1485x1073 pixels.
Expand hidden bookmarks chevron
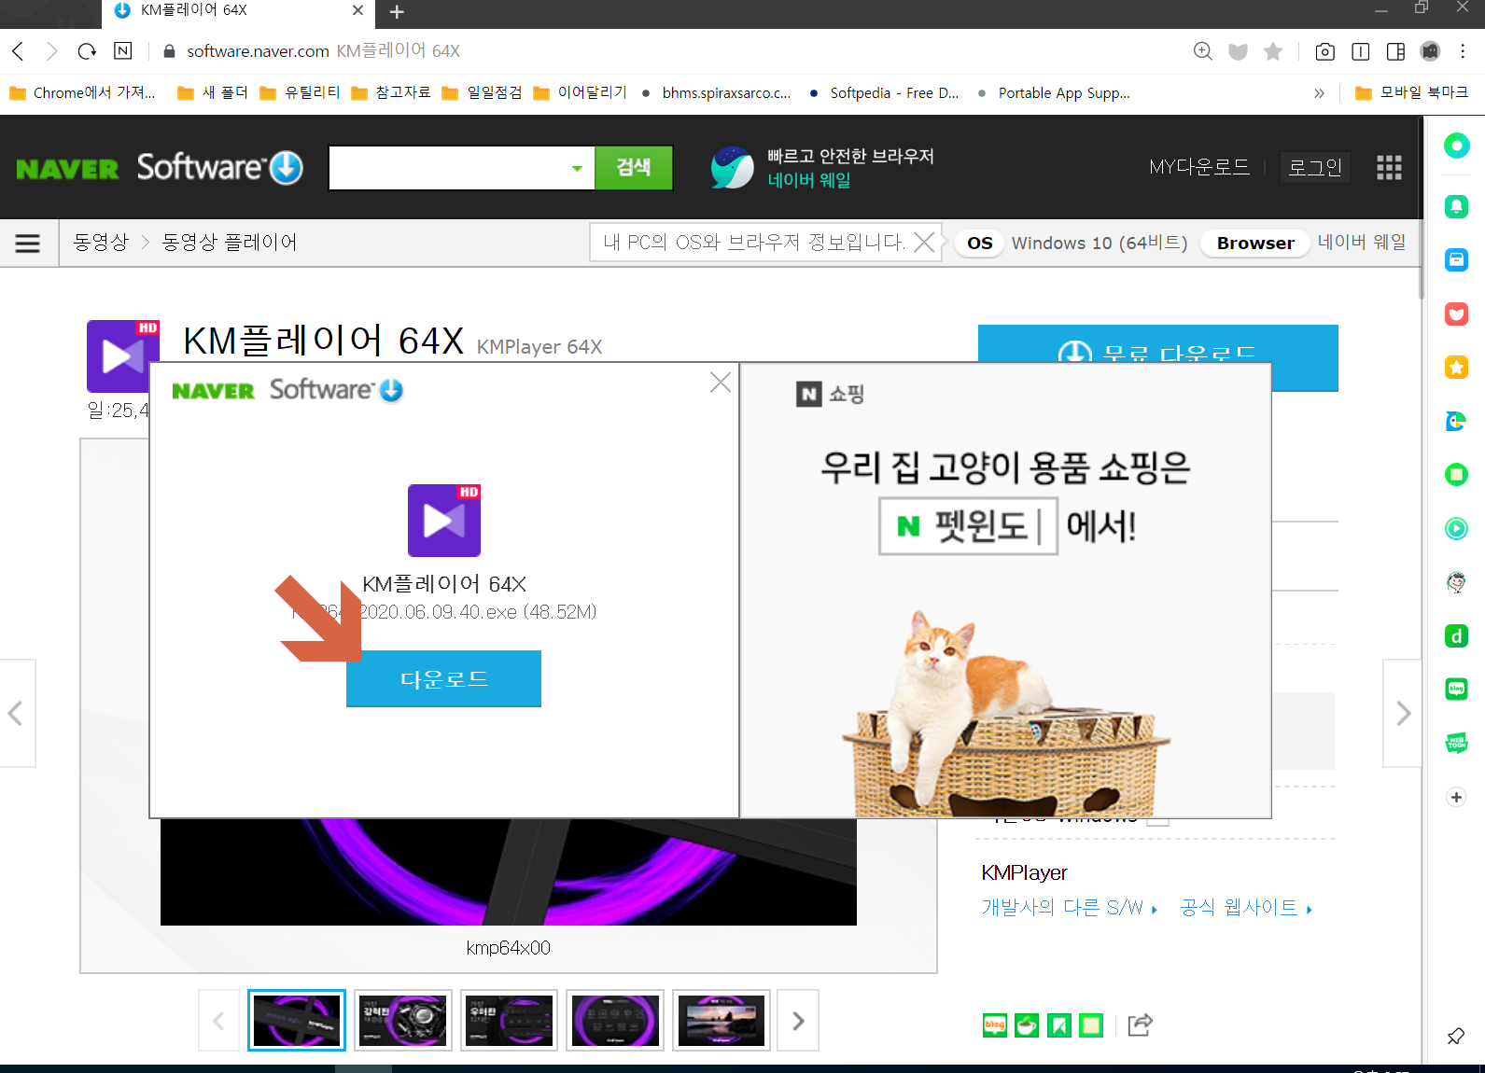[1319, 92]
